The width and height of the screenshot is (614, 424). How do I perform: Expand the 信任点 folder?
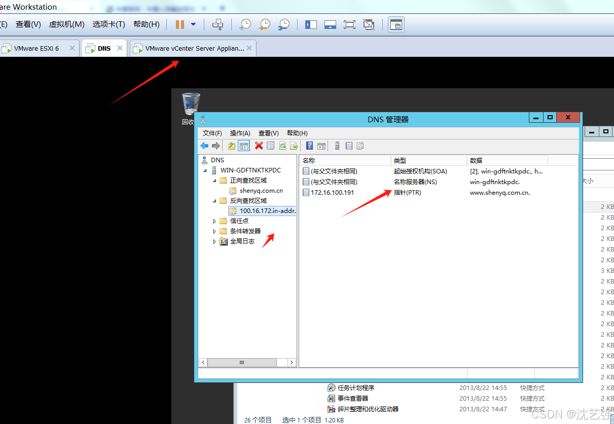click(214, 221)
